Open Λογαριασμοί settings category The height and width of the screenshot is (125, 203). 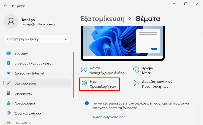click(37, 103)
